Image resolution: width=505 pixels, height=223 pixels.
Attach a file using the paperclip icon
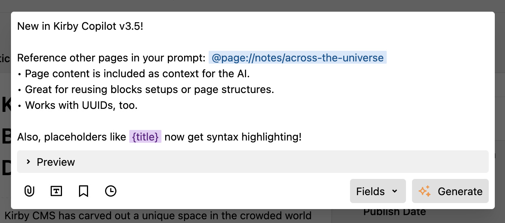[x=29, y=191]
